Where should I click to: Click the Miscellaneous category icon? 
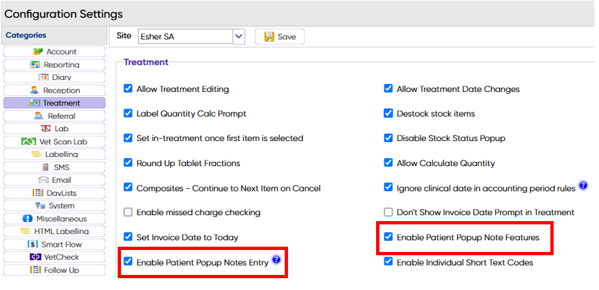(x=28, y=218)
